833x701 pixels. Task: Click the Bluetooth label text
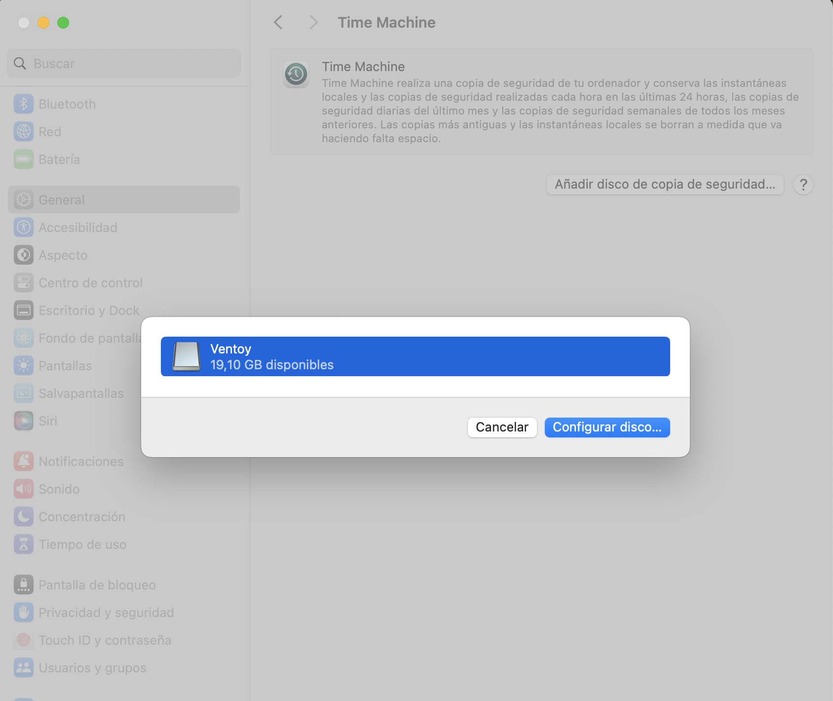[67, 104]
